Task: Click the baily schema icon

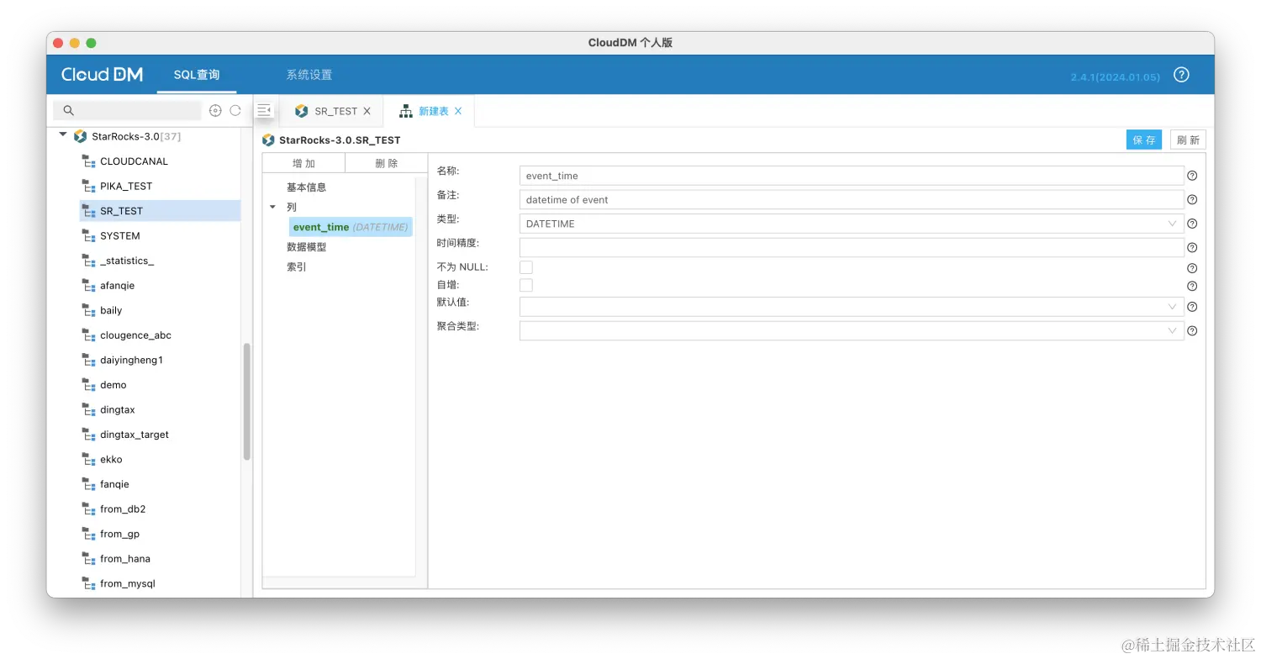Action: 88,310
